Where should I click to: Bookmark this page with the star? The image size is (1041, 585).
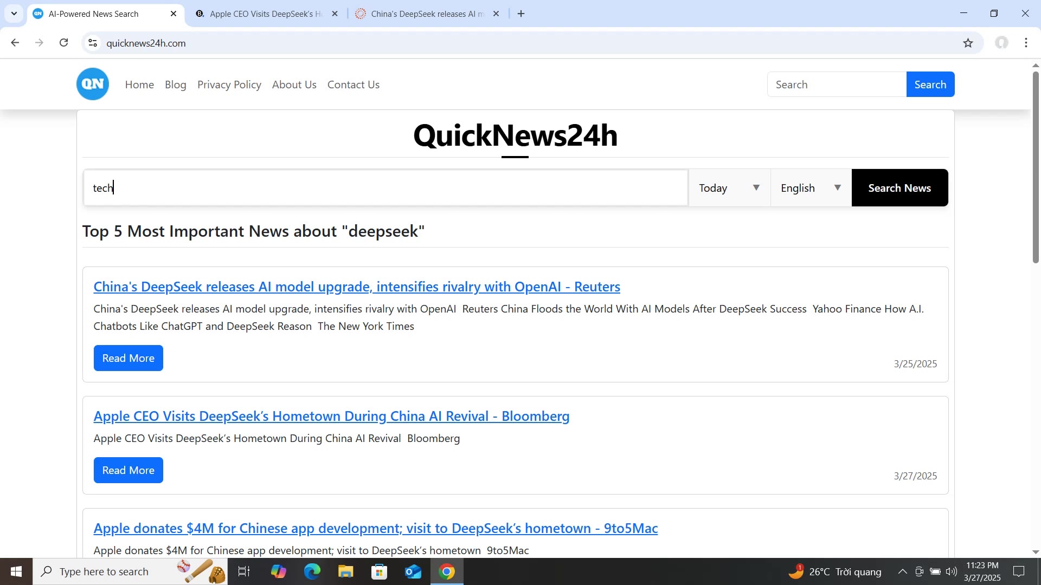[968, 43]
